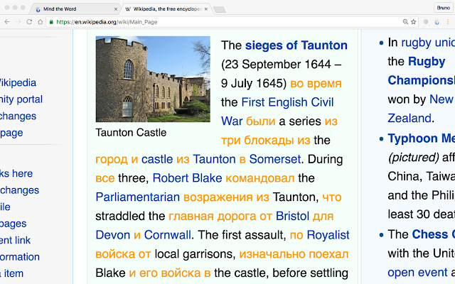Open the sieges of Taunton link
Viewport: 455px width, 284px height.
pyautogui.click(x=296, y=45)
